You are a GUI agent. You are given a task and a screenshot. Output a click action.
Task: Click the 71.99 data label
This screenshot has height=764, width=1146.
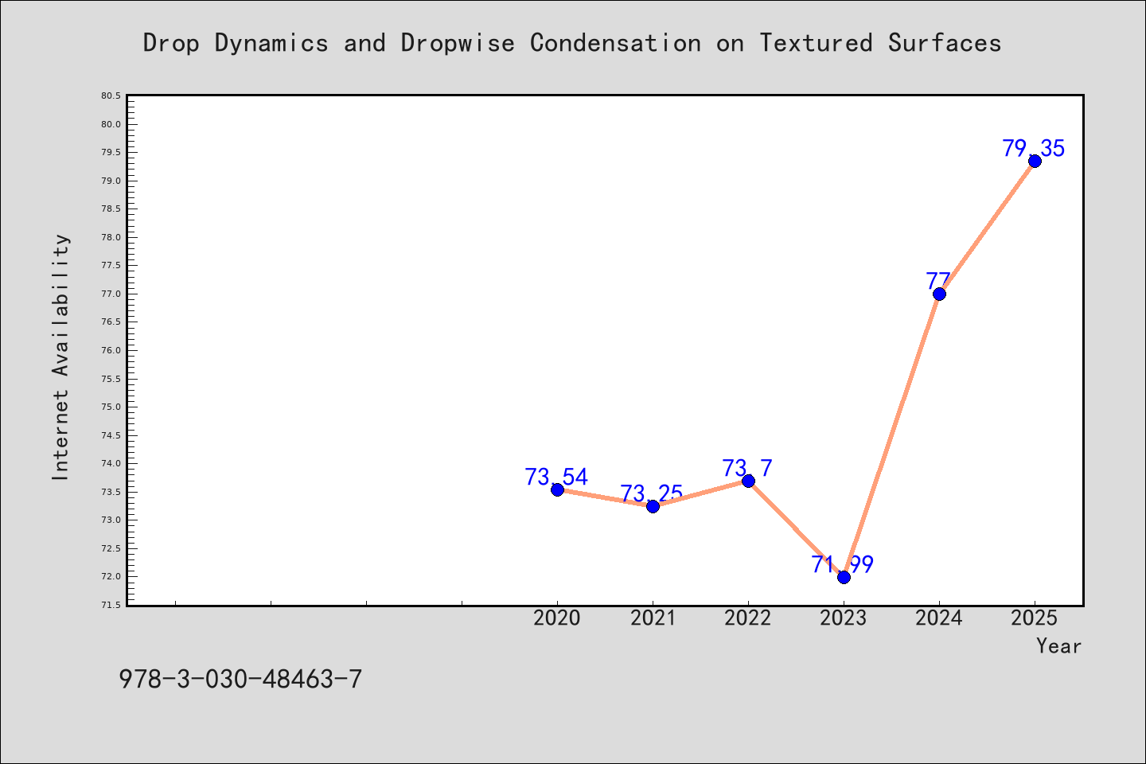point(843,564)
